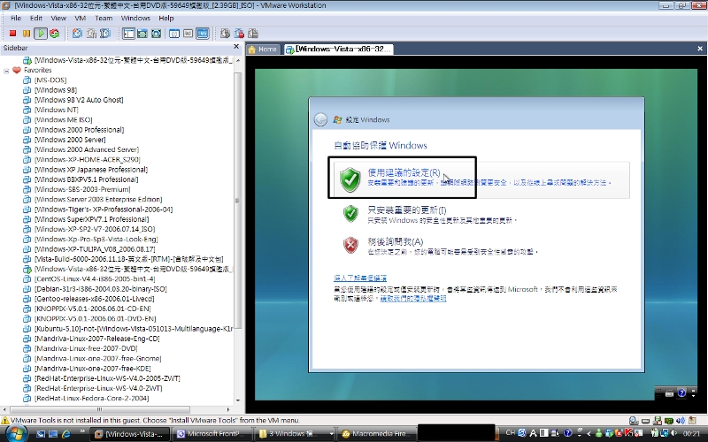The width and height of the screenshot is (708, 442).
Task: Close the Sidebar panel with X
Action: click(236, 47)
